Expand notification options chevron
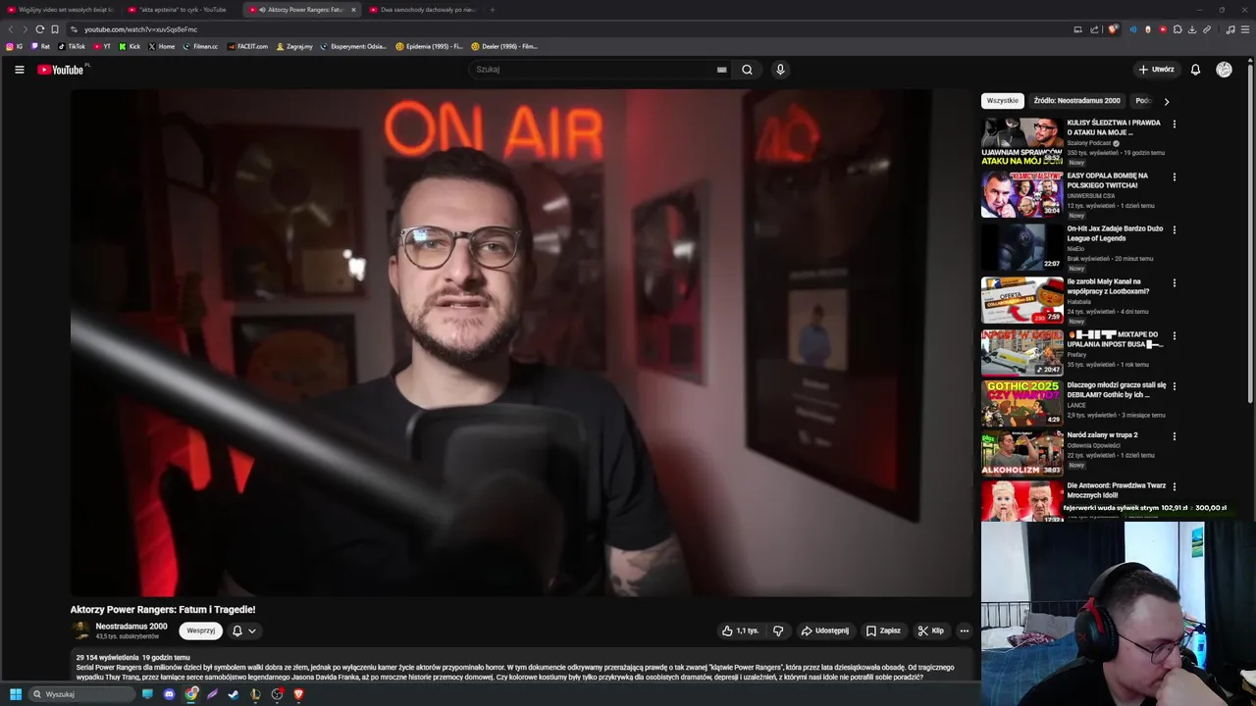Image resolution: width=1256 pixels, height=706 pixels. pos(251,631)
